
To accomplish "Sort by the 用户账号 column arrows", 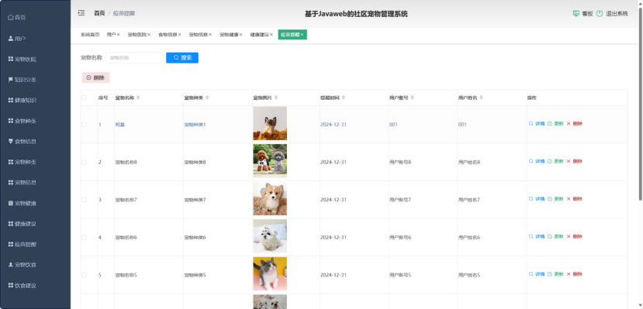I will 412,98.
